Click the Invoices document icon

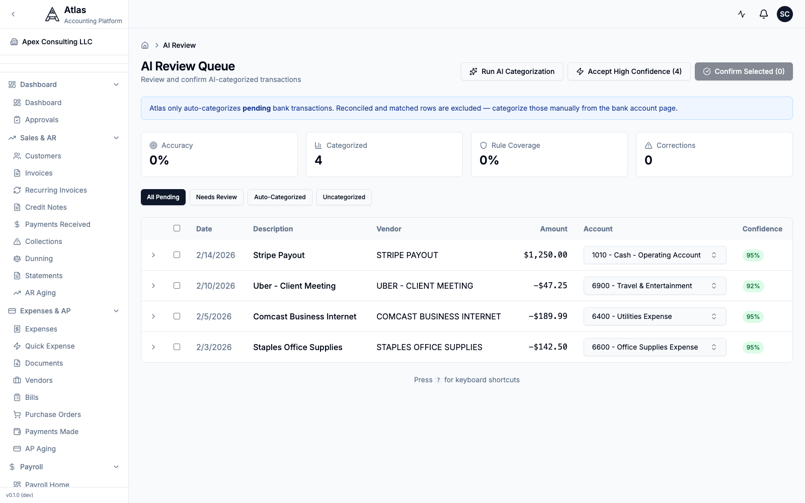point(17,173)
